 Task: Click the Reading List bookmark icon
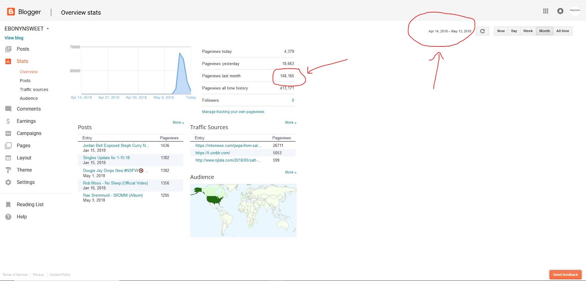click(x=8, y=204)
